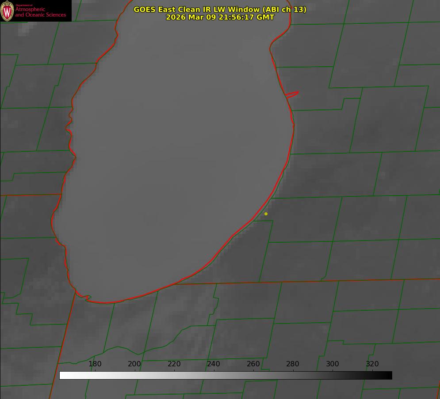Click the mid-gray center of the colorbar
Viewport: 440px width, 399px height.
coord(226,375)
